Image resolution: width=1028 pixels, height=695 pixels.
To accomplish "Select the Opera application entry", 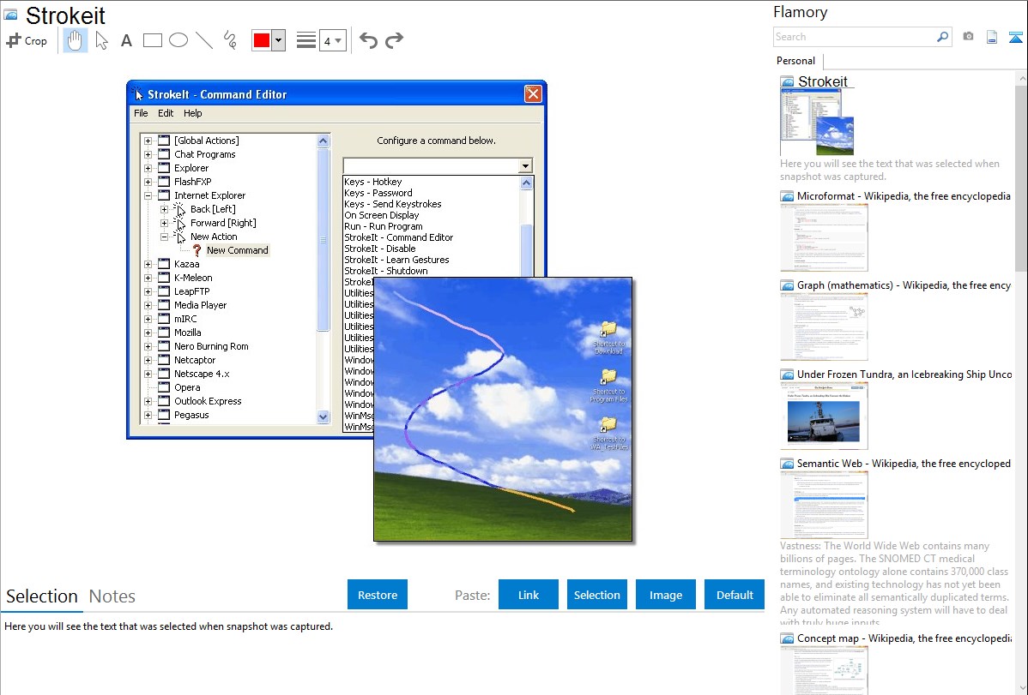I will (x=188, y=388).
